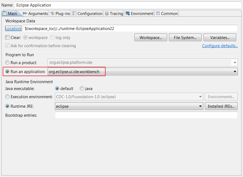The width and height of the screenshot is (243, 177).
Task: Select the java radio button
Action: tap(82, 88)
